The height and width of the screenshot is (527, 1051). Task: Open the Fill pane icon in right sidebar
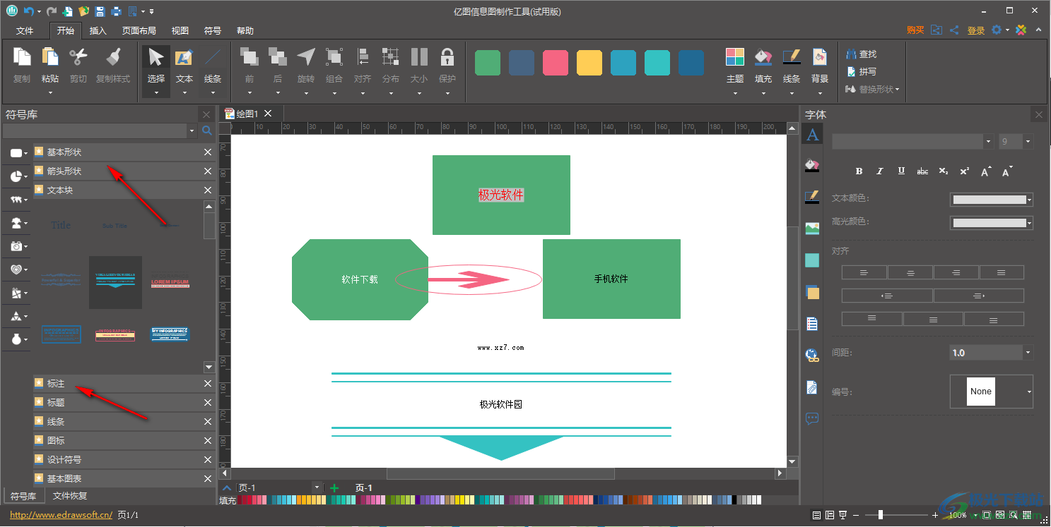click(x=812, y=165)
